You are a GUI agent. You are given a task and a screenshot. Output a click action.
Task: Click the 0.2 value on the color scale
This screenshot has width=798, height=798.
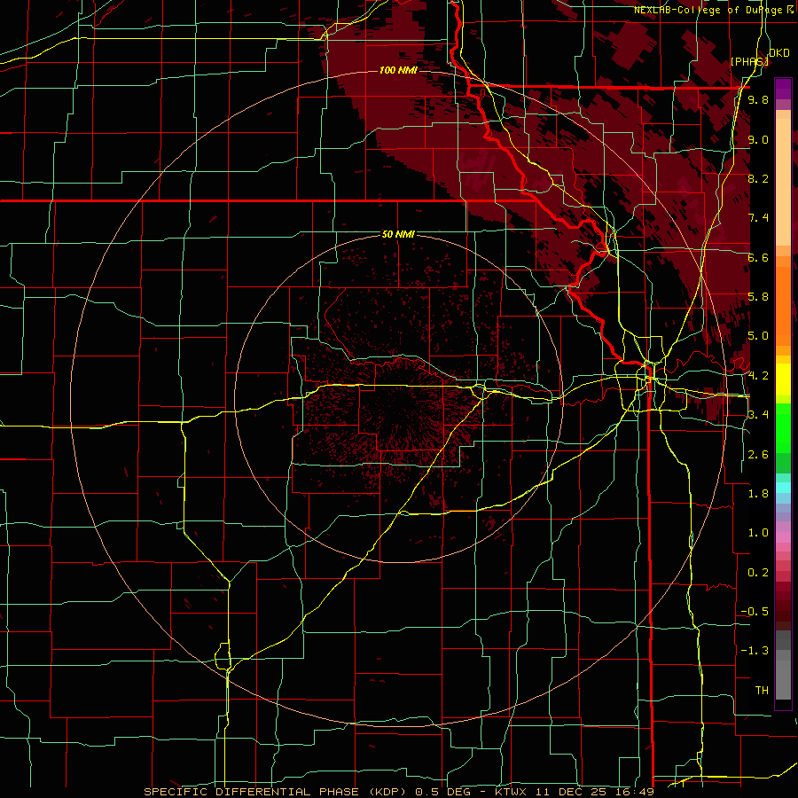coord(758,573)
